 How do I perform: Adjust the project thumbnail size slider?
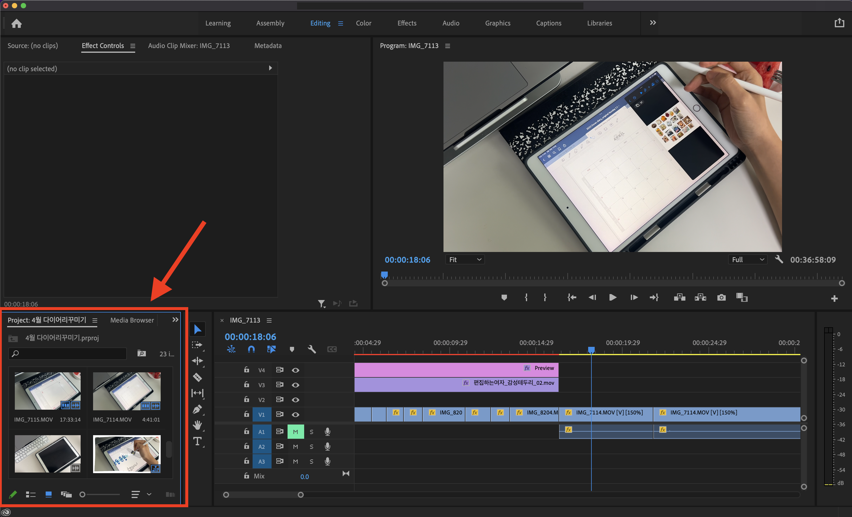83,494
